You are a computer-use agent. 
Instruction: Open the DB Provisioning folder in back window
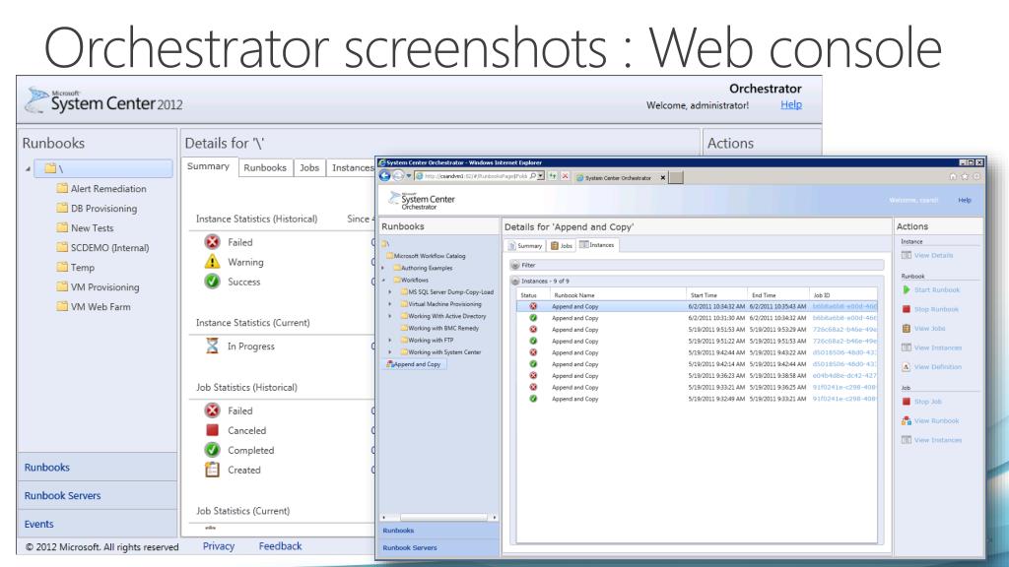tap(98, 209)
